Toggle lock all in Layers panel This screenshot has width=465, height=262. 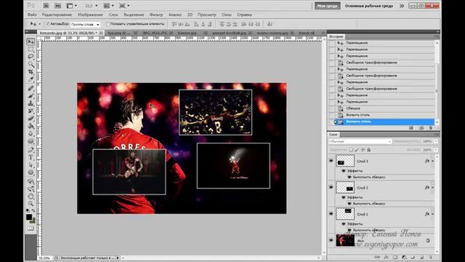368,150
